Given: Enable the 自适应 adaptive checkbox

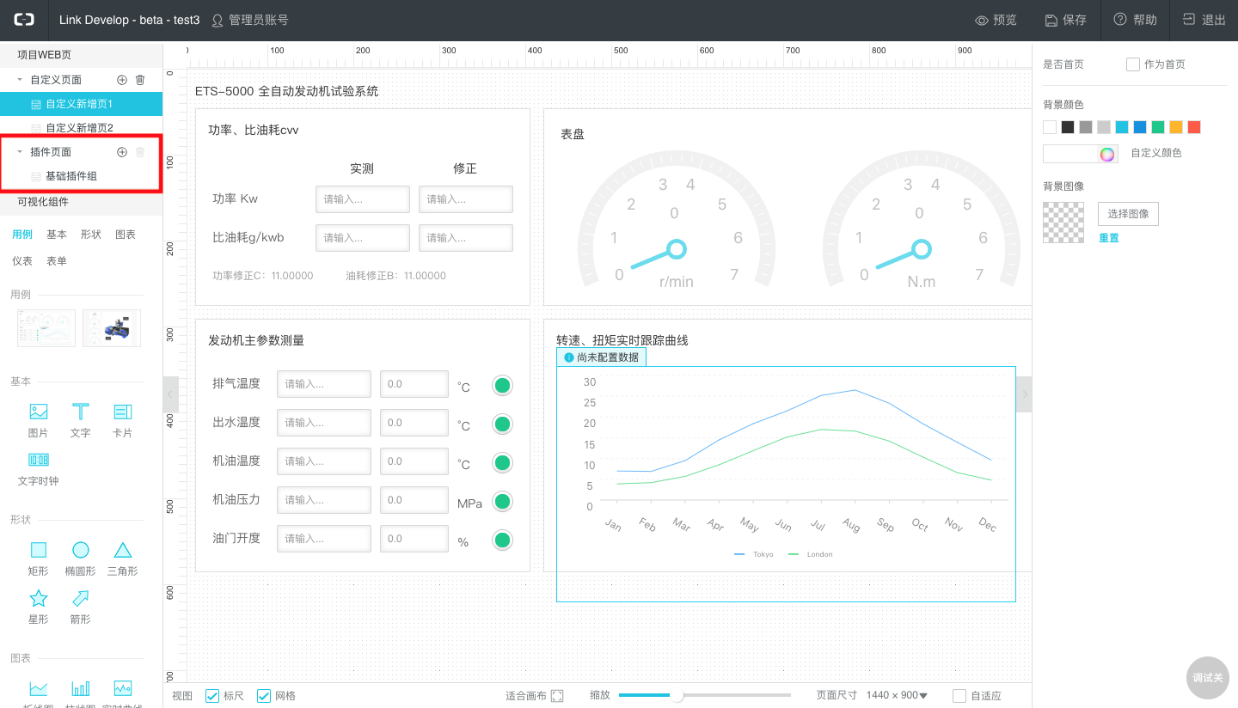Looking at the screenshot, I should (x=959, y=696).
